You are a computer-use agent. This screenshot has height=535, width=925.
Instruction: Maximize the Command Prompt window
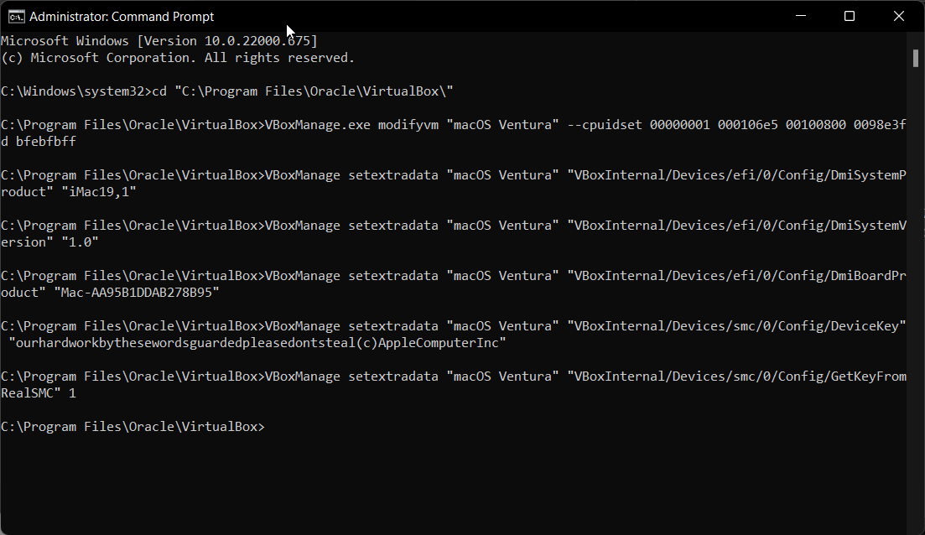tap(849, 16)
